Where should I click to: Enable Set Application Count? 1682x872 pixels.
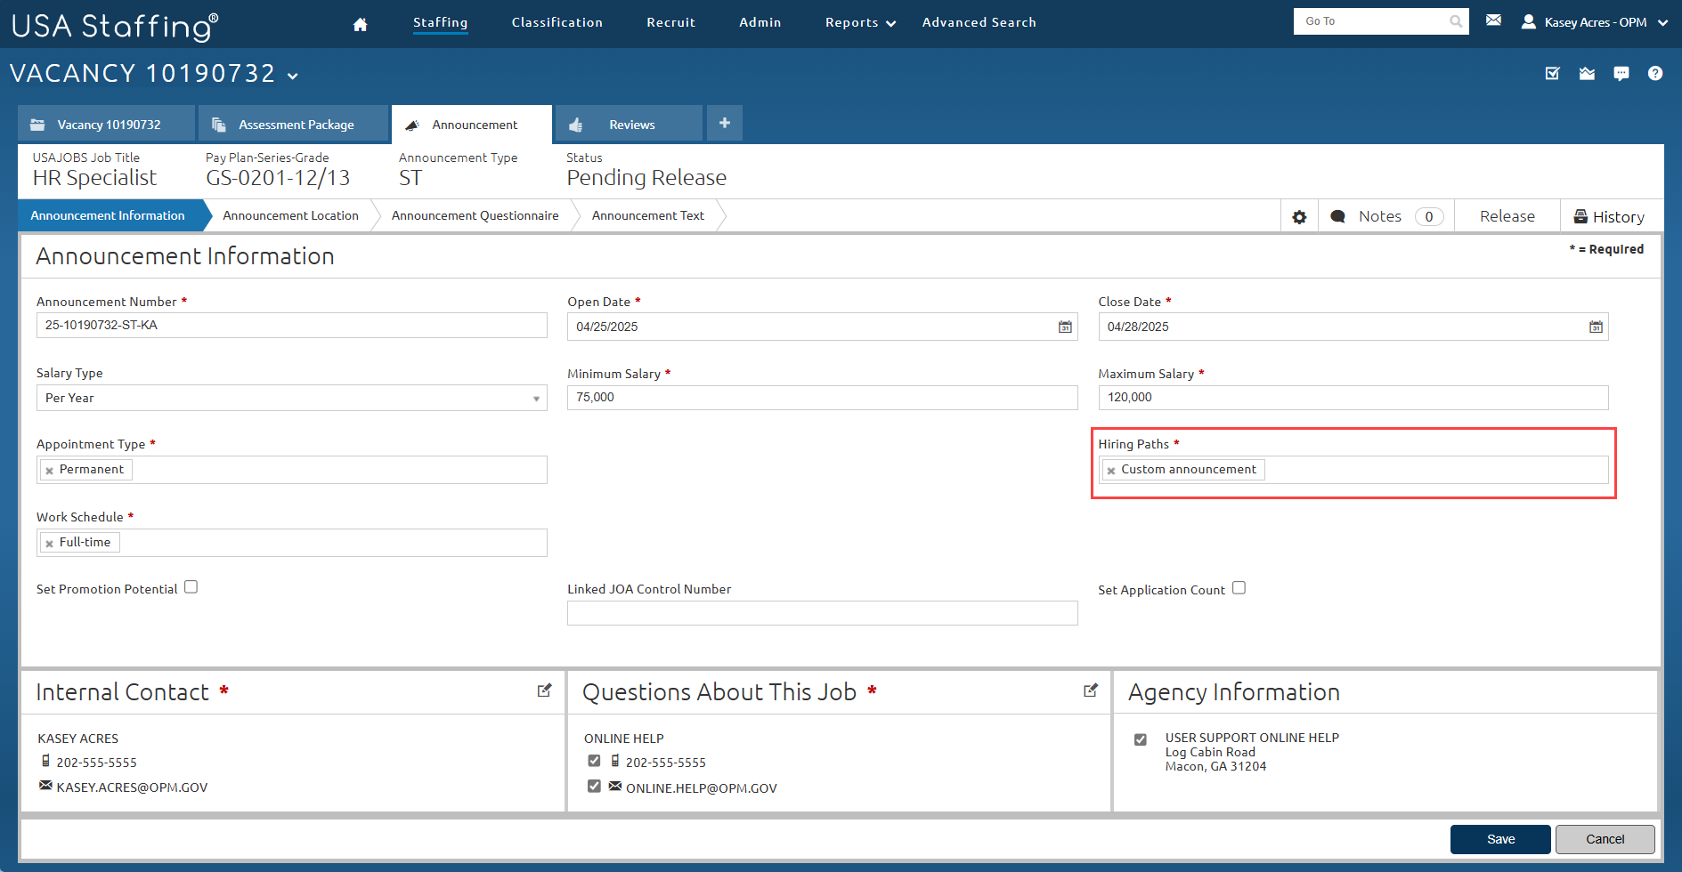(1239, 587)
